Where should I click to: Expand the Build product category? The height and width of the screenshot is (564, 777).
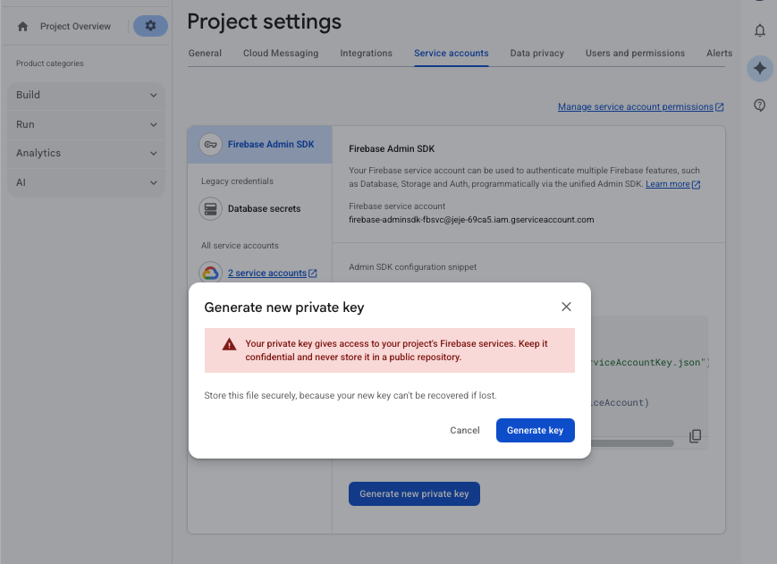[86, 95]
